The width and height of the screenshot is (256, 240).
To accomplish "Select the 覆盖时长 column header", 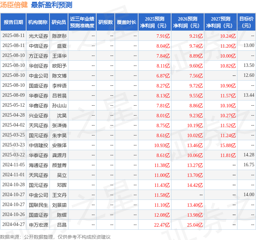I will click(126, 22).
